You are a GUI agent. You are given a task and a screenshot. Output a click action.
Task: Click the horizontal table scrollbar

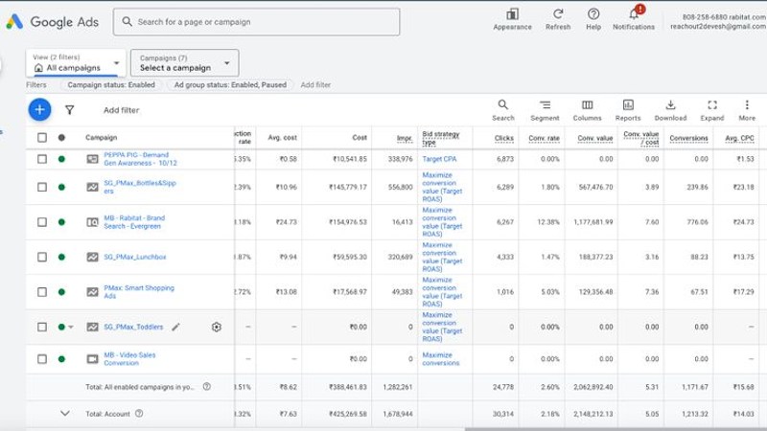click(616, 429)
